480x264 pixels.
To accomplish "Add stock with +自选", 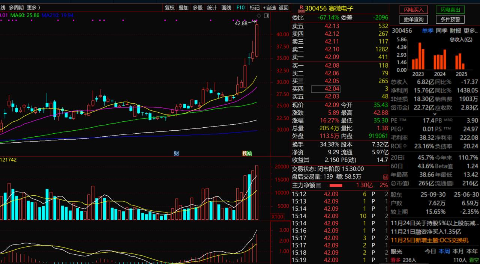I will pos(269,8).
